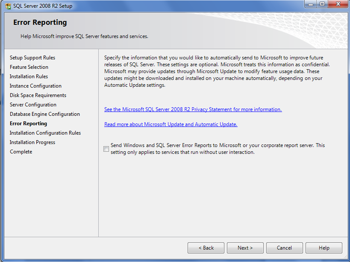
Task: Click the 'SQL Server 2008 R2 Setup' window title
Action: (43, 6)
